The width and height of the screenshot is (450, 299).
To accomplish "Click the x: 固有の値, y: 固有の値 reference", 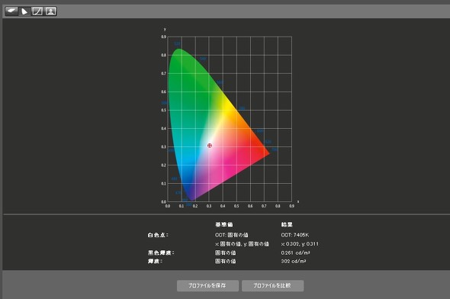I will 242,244.
